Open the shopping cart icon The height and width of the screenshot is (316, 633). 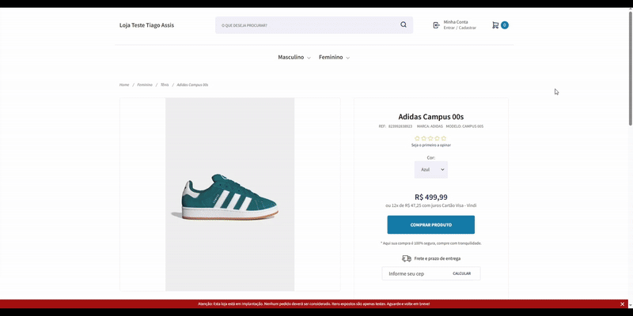[495, 25]
